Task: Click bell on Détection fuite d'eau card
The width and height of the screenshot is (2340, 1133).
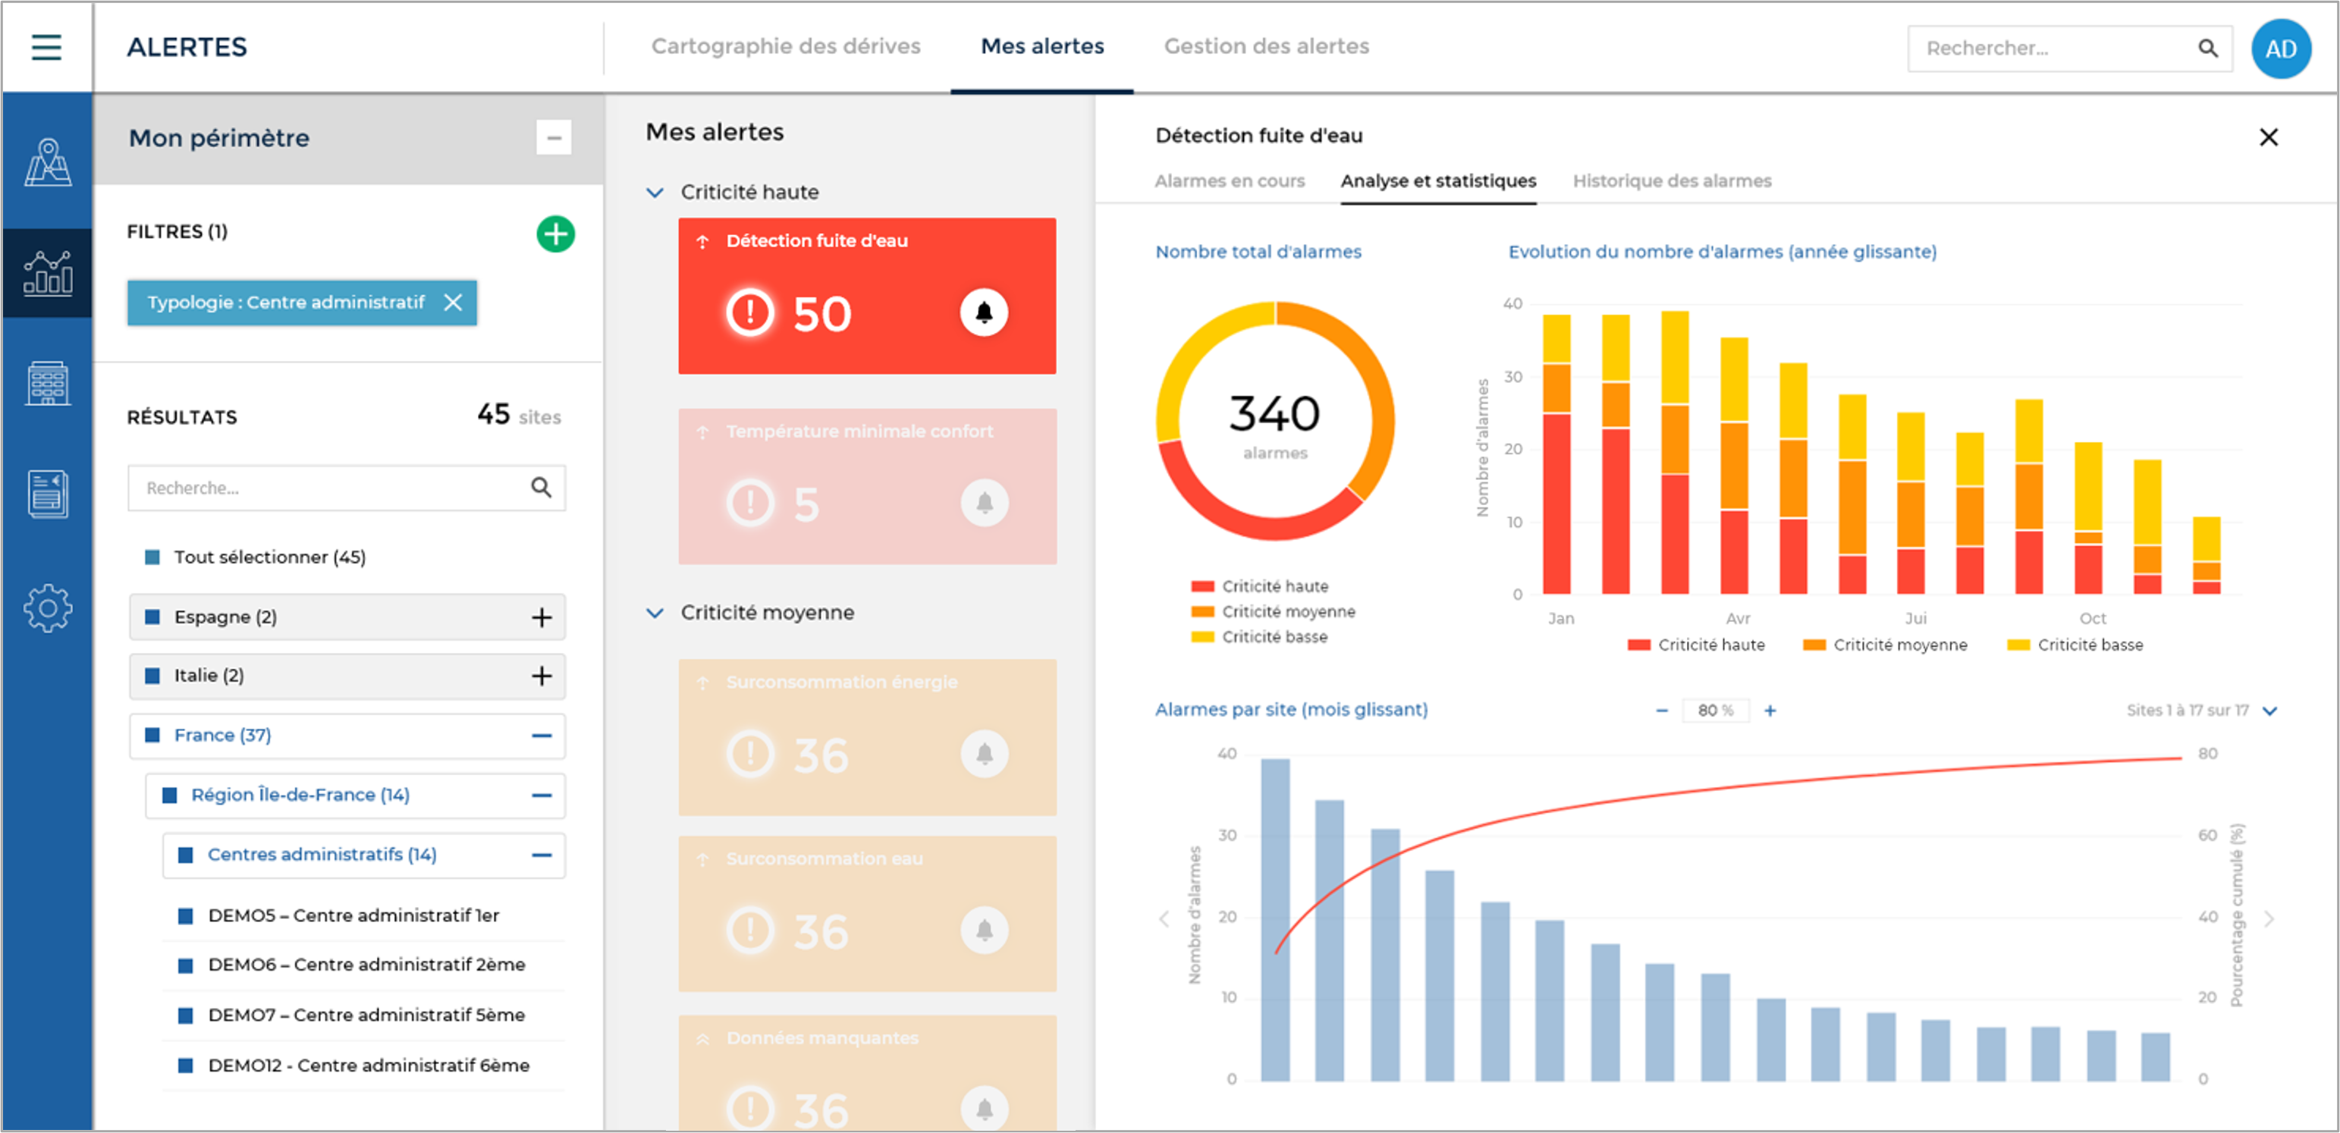Action: tap(984, 312)
